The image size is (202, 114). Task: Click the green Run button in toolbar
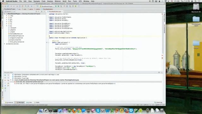(x=56, y=6)
